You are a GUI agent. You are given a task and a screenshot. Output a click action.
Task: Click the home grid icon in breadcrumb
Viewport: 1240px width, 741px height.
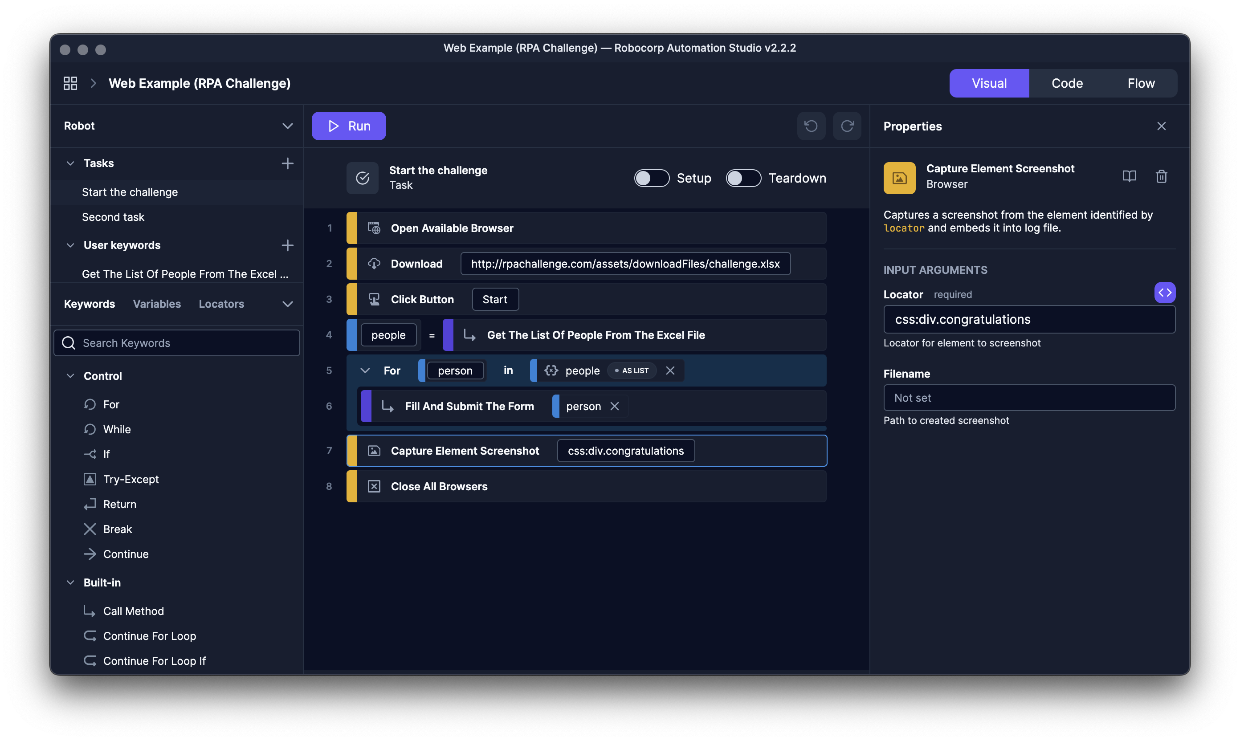tap(70, 83)
